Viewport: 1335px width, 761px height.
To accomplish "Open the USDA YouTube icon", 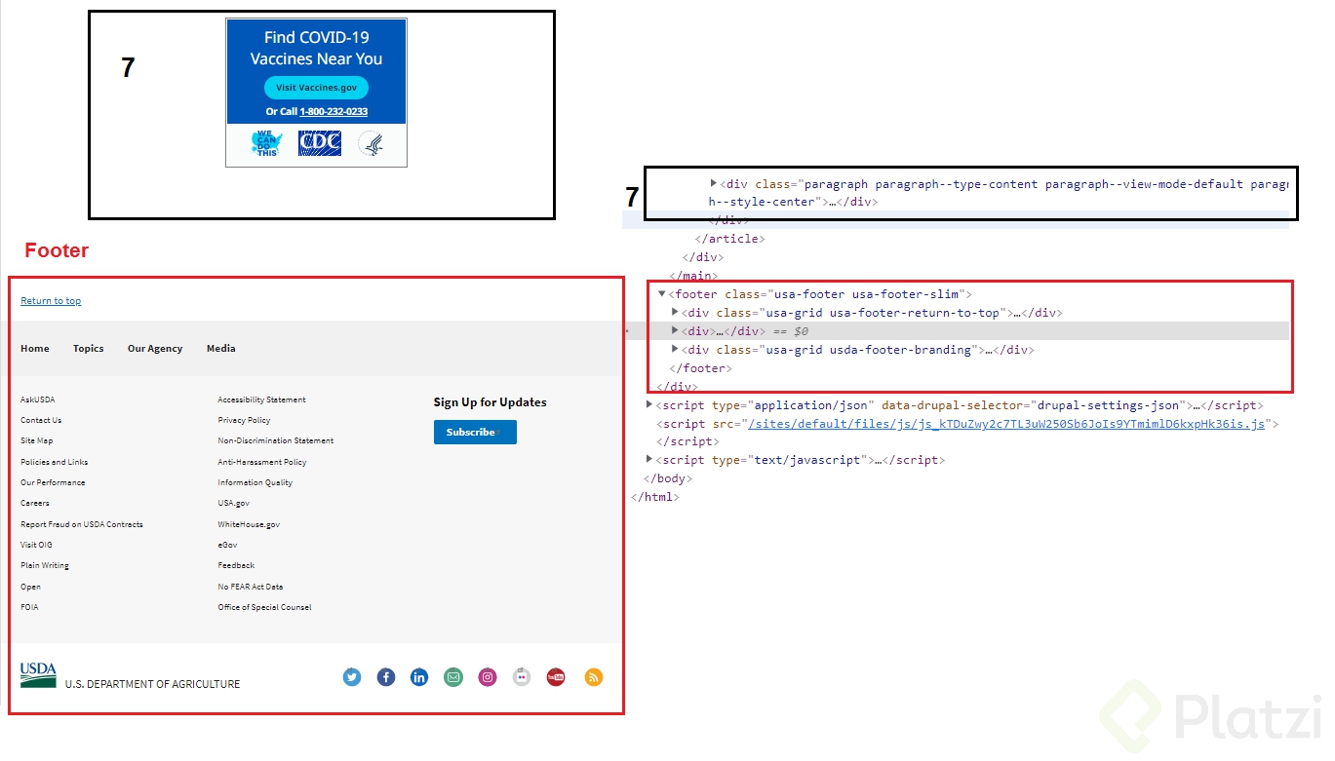I will click(x=556, y=677).
